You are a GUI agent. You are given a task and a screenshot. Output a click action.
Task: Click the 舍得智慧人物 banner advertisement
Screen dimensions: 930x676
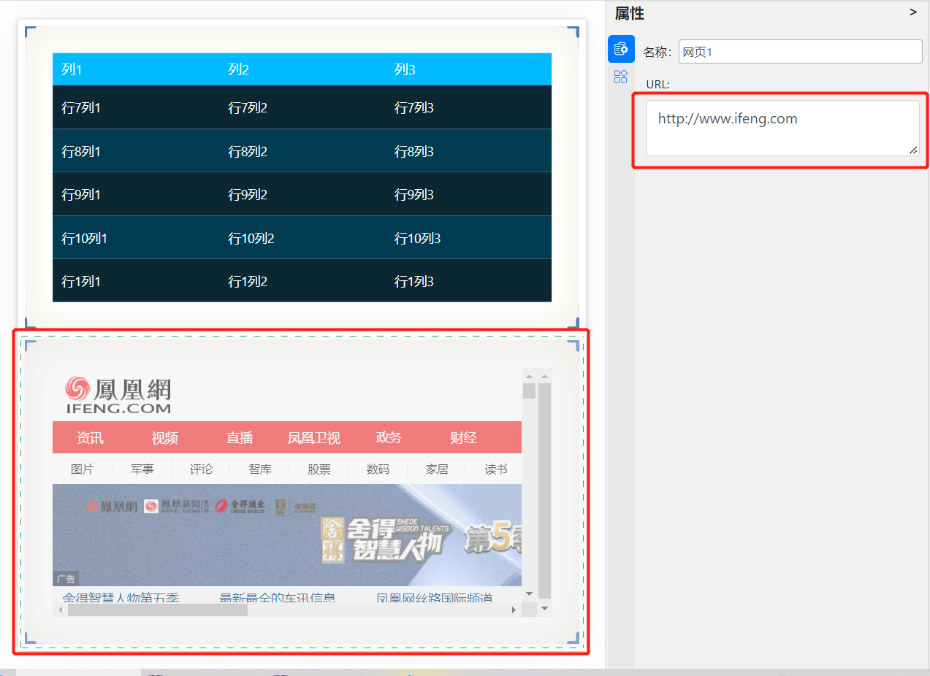click(287, 535)
